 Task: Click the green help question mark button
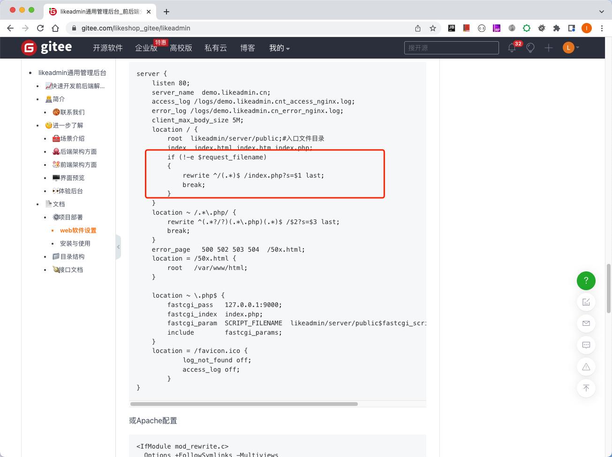[x=586, y=281]
